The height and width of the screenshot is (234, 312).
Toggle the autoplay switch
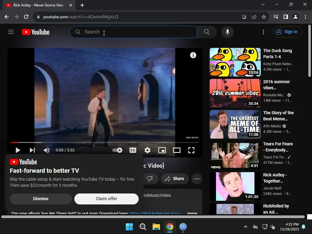coord(117,150)
